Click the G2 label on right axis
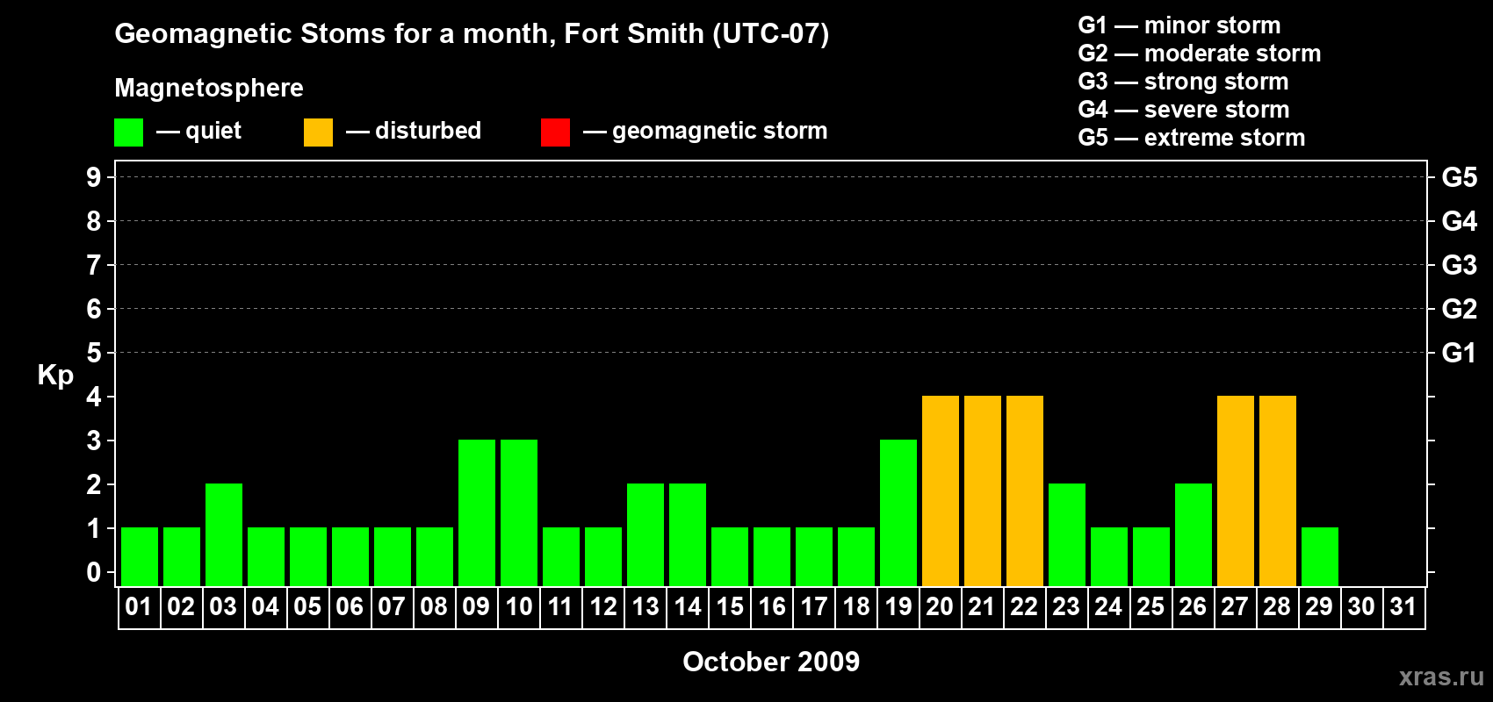 pyautogui.click(x=1460, y=309)
